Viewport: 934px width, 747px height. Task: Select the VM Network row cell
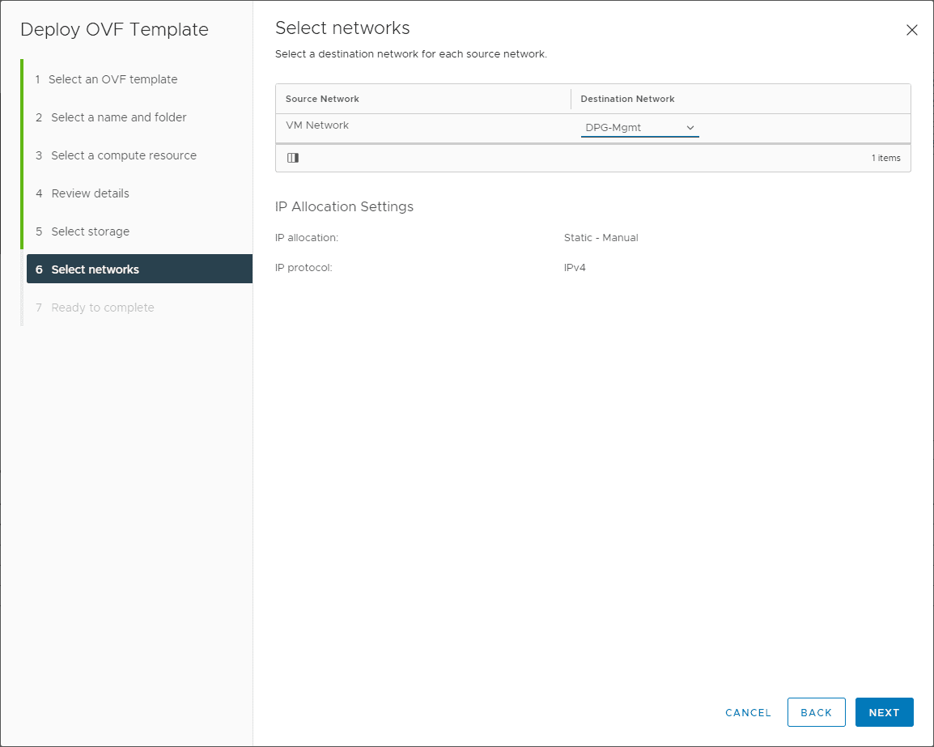(317, 125)
